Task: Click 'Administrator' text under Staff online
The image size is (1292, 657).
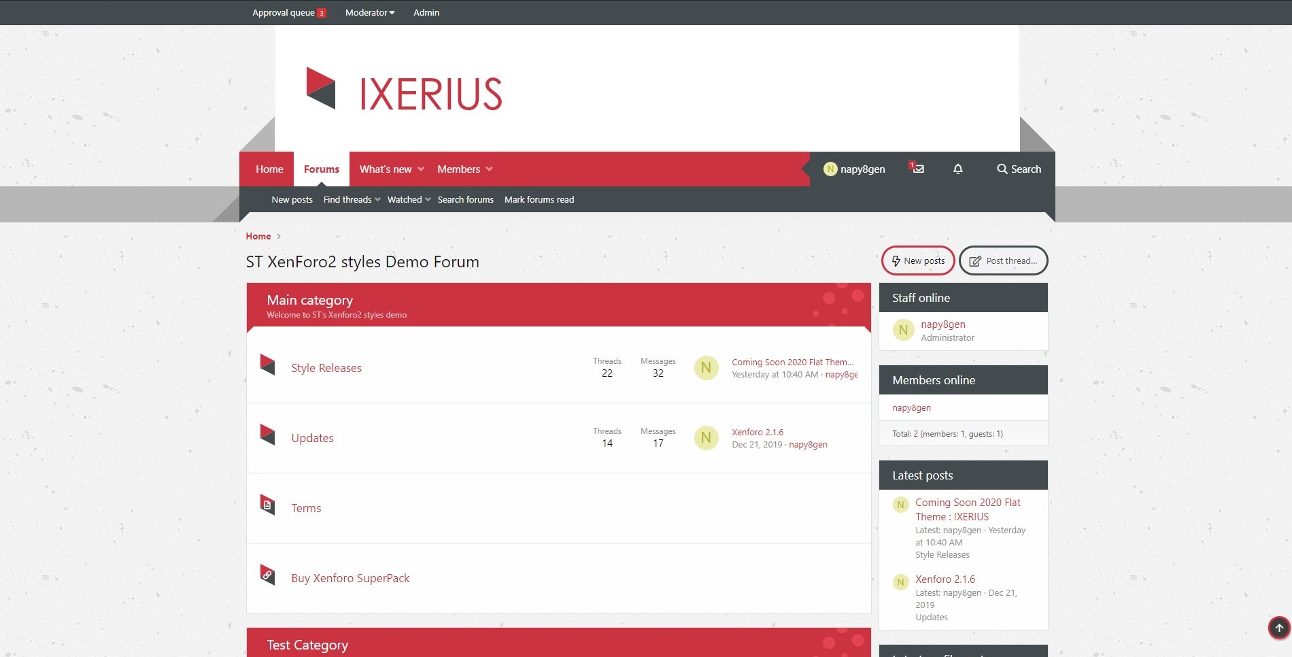Action: point(947,338)
